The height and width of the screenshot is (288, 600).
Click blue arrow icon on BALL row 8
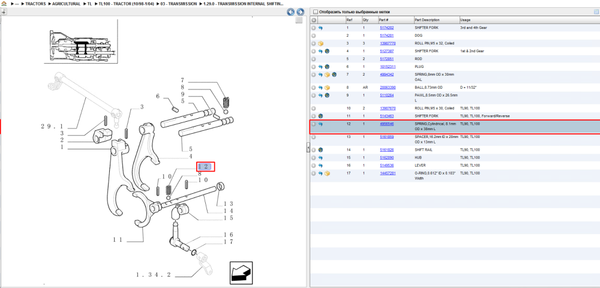coord(320,88)
